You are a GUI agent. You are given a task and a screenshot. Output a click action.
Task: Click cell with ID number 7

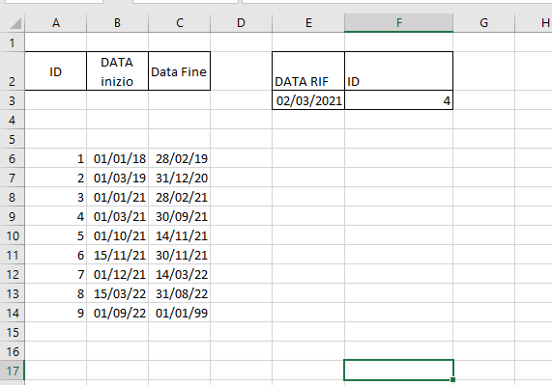(x=56, y=274)
